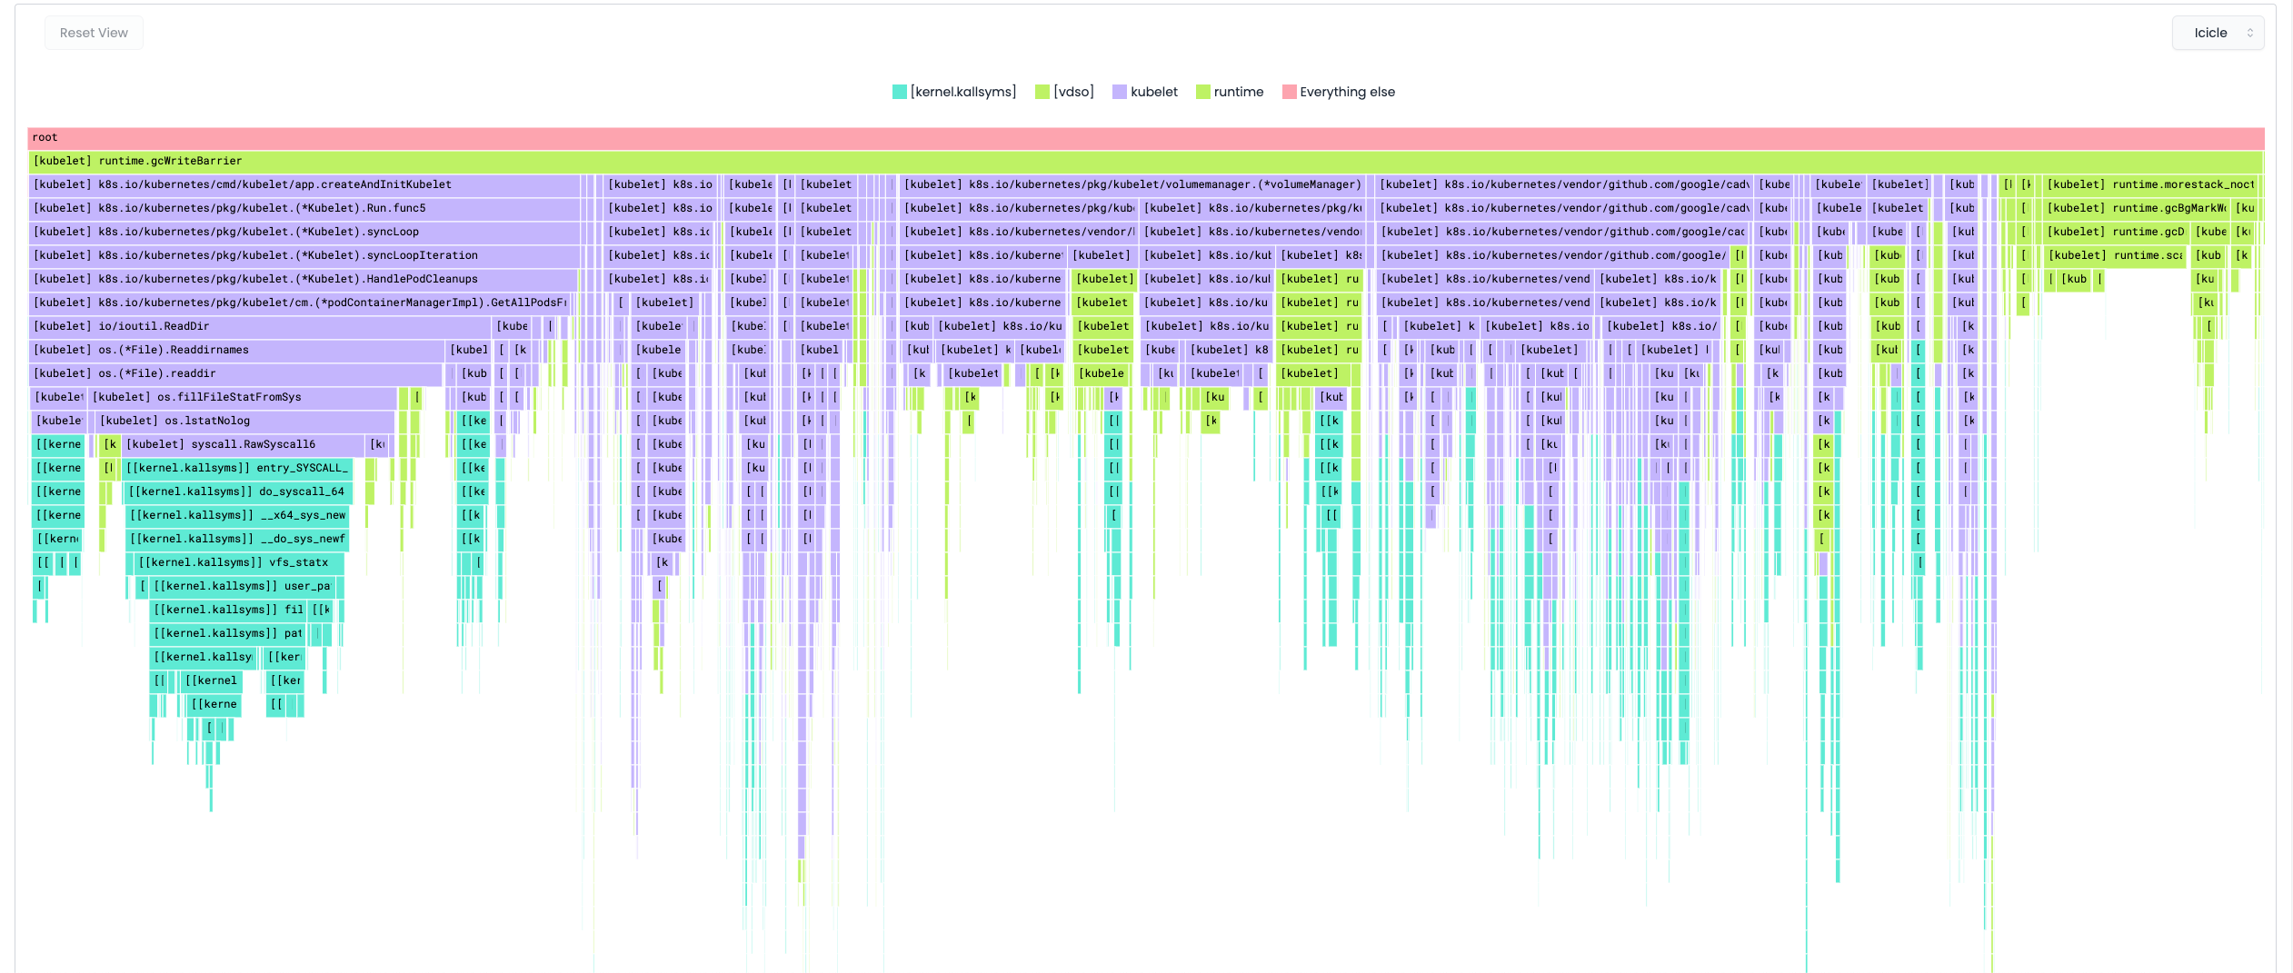2293x973 pixels.
Task: Open the Icicle view type dropdown
Action: [2217, 33]
